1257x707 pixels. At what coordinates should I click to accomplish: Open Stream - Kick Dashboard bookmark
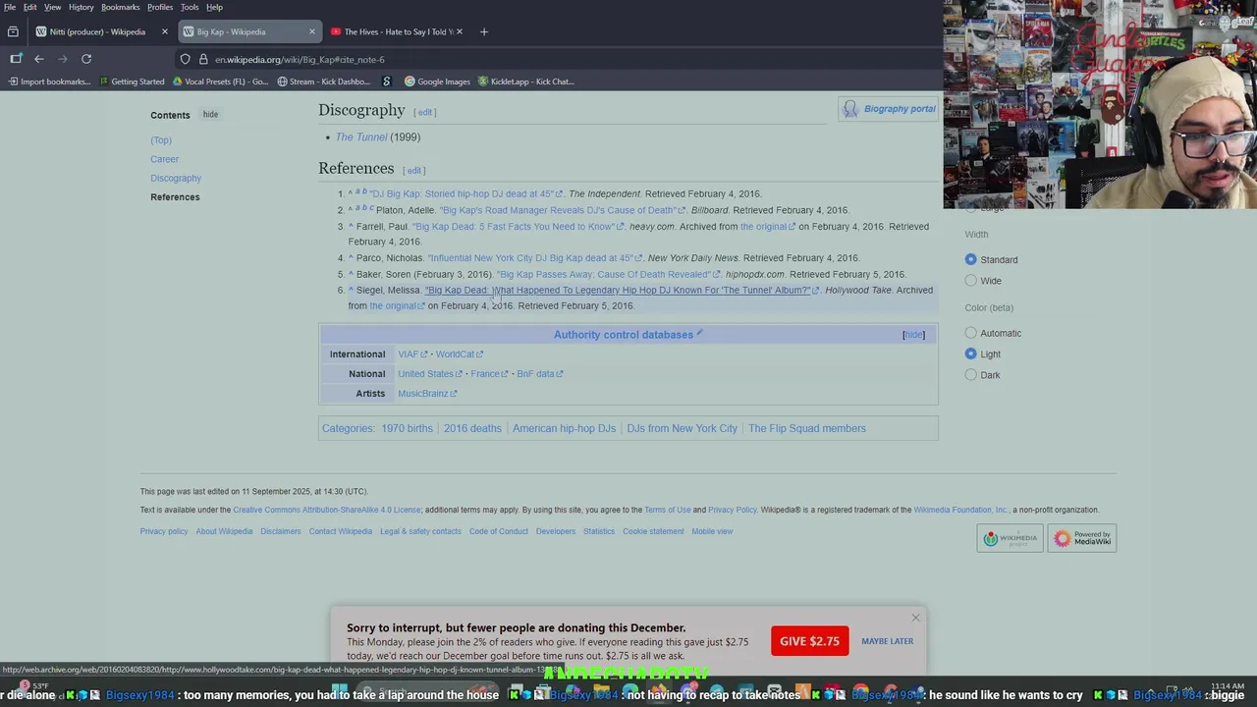click(323, 82)
